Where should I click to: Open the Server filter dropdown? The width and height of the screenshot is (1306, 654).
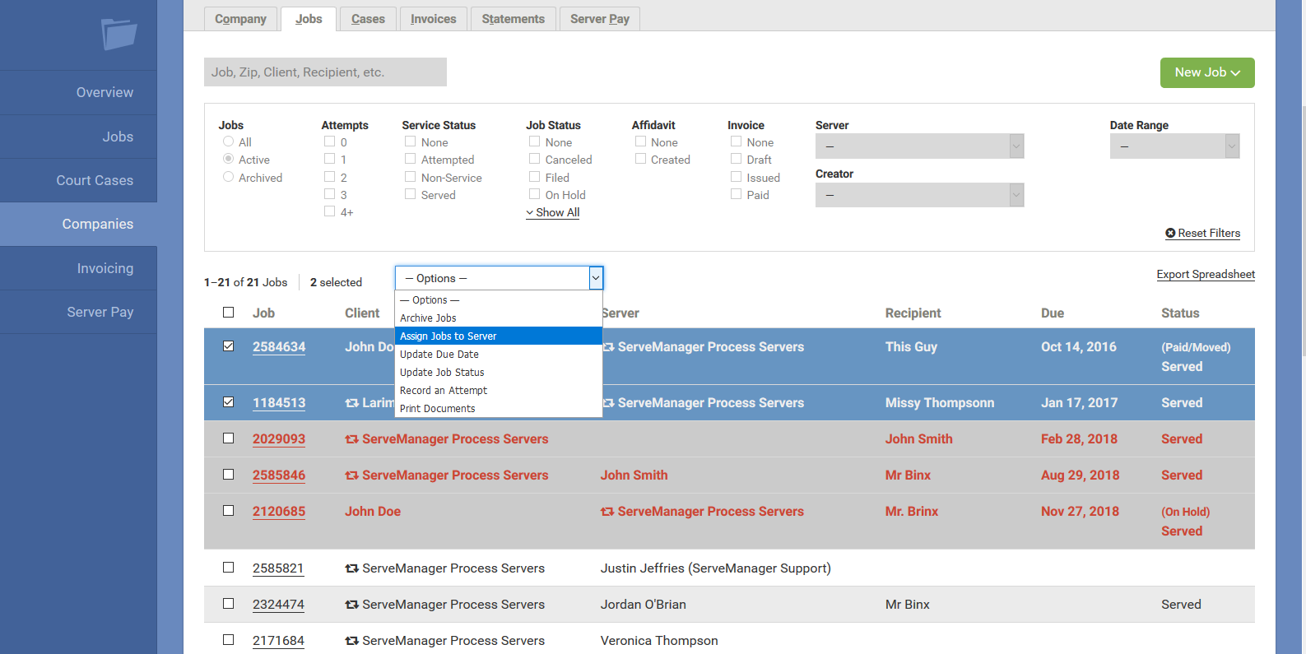pos(919,146)
